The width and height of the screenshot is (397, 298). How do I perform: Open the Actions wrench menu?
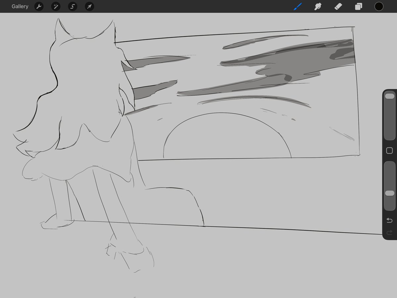[x=39, y=6]
